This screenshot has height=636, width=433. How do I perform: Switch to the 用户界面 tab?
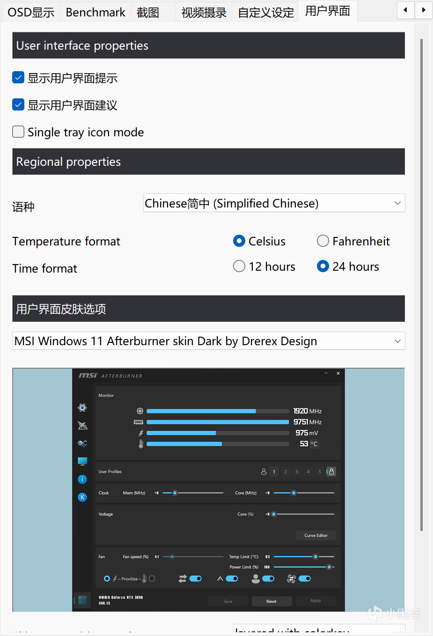click(x=328, y=11)
